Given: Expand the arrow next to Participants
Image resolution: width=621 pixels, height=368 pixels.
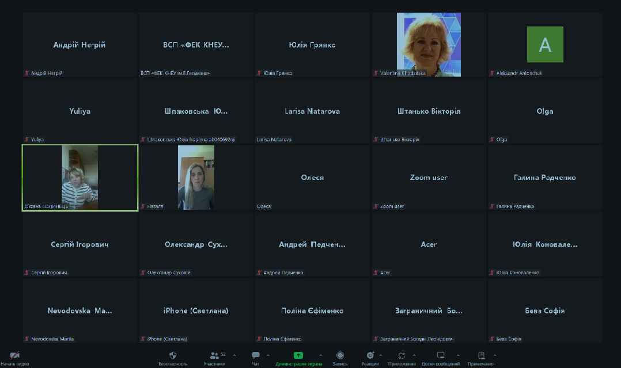Looking at the screenshot, I should click(234, 355).
